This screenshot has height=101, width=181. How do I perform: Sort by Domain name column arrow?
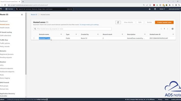pos(61,34)
